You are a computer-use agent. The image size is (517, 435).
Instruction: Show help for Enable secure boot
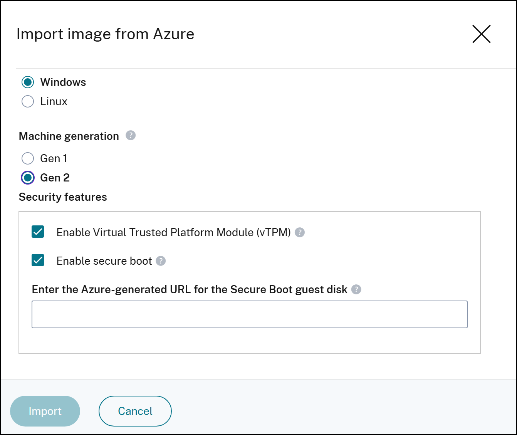(161, 261)
